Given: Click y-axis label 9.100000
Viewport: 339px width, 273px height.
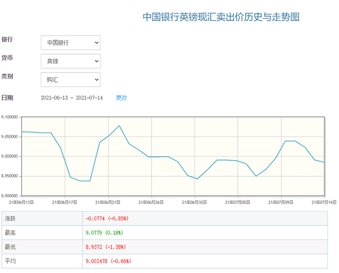Looking at the screenshot, I should coord(10,117).
